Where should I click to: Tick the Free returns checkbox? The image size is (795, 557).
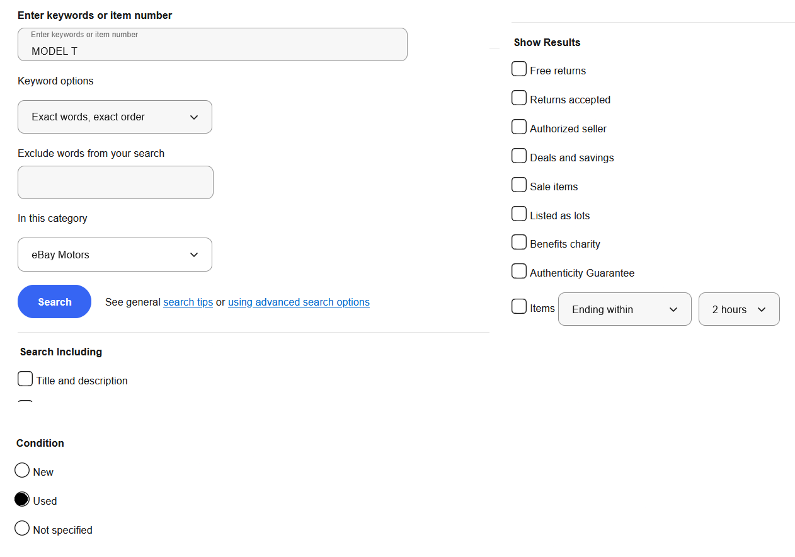pyautogui.click(x=519, y=69)
